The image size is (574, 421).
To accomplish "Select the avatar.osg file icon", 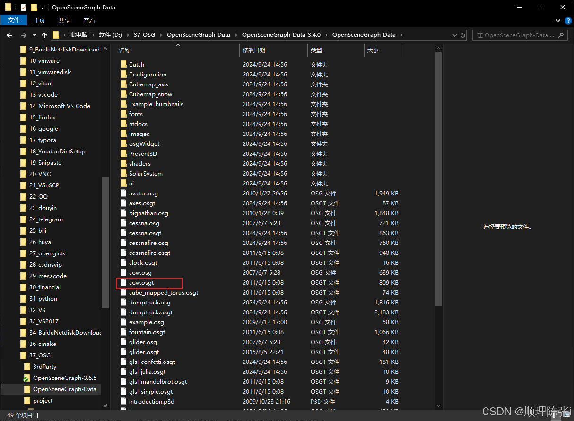I will point(124,193).
